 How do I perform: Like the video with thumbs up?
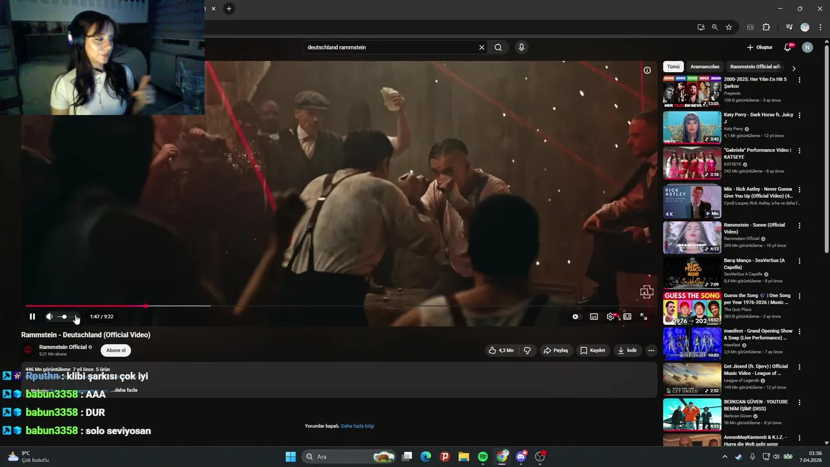click(501, 350)
